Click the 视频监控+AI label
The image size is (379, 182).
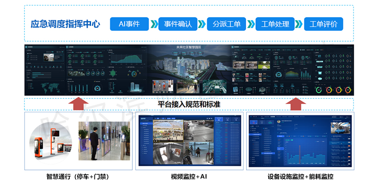click(188, 176)
